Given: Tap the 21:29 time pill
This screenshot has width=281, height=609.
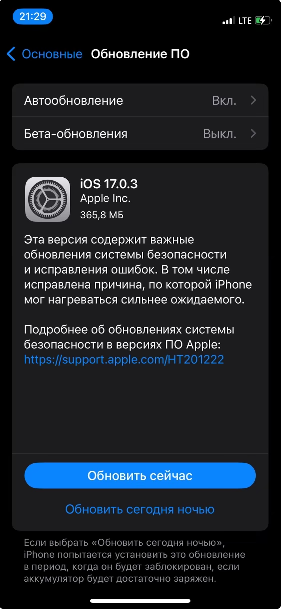Looking at the screenshot, I should pyautogui.click(x=33, y=16).
